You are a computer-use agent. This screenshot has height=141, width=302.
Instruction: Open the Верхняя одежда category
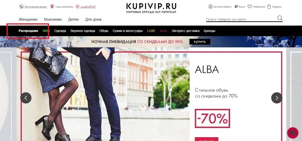coord(83,31)
